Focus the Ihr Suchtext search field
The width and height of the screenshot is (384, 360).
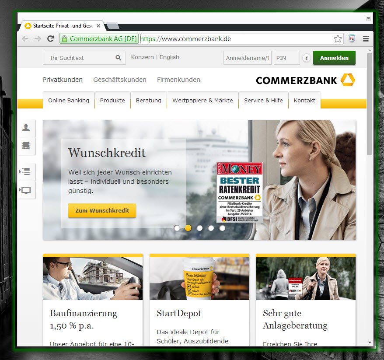84,58
